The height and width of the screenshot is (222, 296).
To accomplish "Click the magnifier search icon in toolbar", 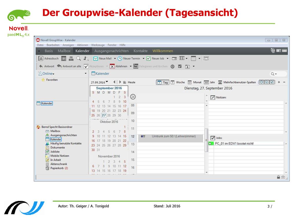I will click(79, 58).
